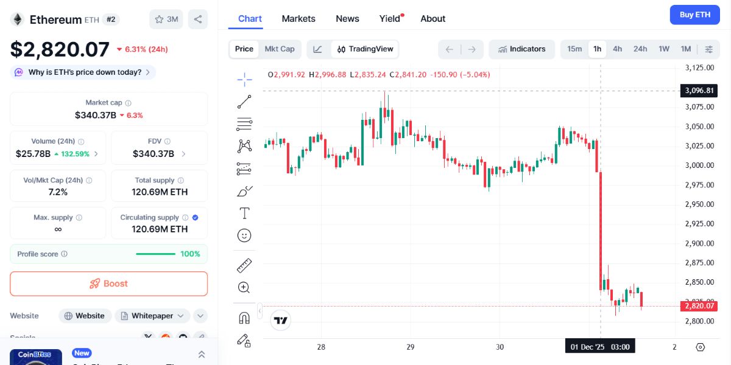The height and width of the screenshot is (365, 731).
Task: Click 'Why is ETH's price down today?'
Action: [83, 72]
